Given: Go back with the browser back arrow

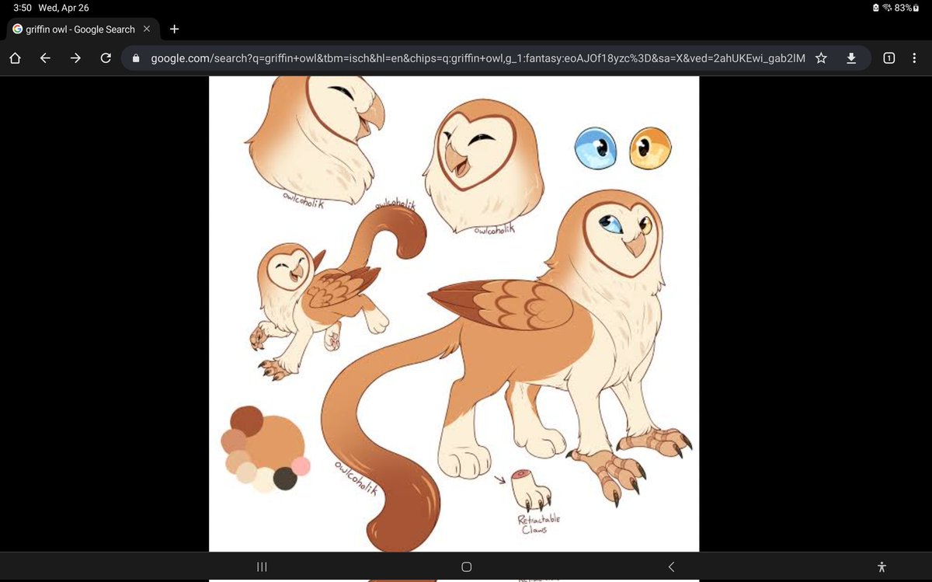Looking at the screenshot, I should (x=45, y=58).
